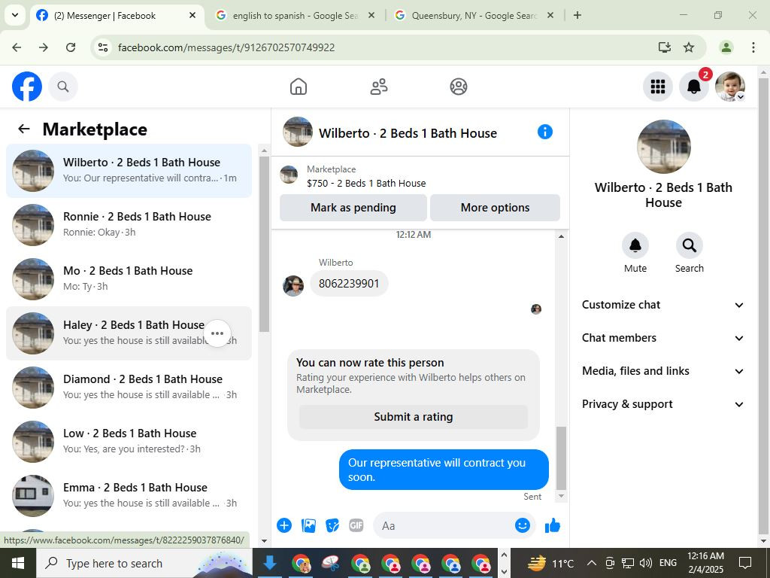Switch to english to spanish Google tab
Image resolution: width=770 pixels, height=578 pixels.
pyautogui.click(x=296, y=16)
